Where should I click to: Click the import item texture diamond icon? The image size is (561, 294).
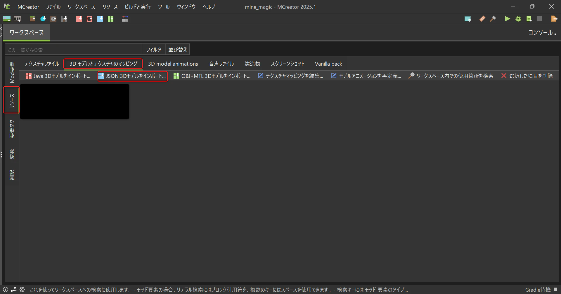43,19
